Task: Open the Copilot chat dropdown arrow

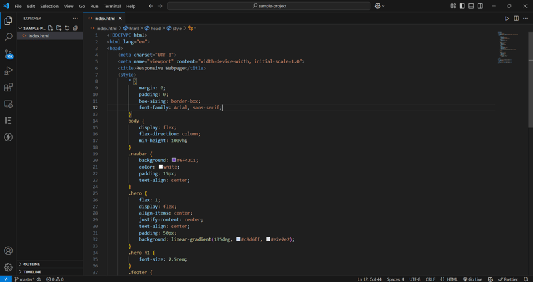Action: [x=384, y=6]
